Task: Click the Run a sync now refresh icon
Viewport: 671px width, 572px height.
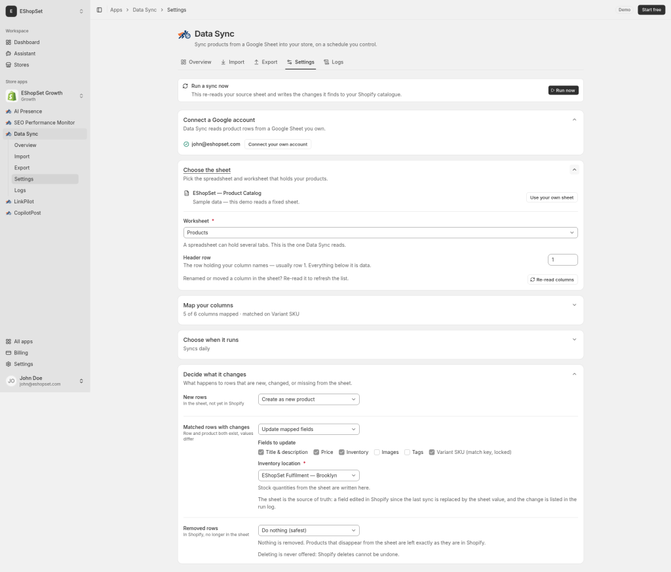Action: [x=185, y=86]
